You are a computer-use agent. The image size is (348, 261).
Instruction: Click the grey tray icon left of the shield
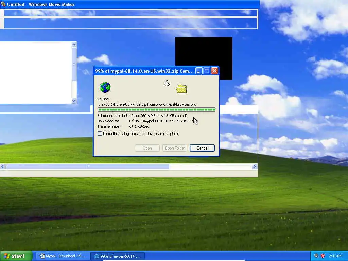[x=316, y=256]
